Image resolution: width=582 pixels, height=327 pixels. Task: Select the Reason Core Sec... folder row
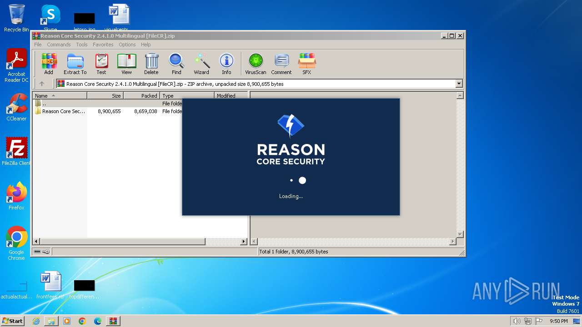(x=108, y=111)
